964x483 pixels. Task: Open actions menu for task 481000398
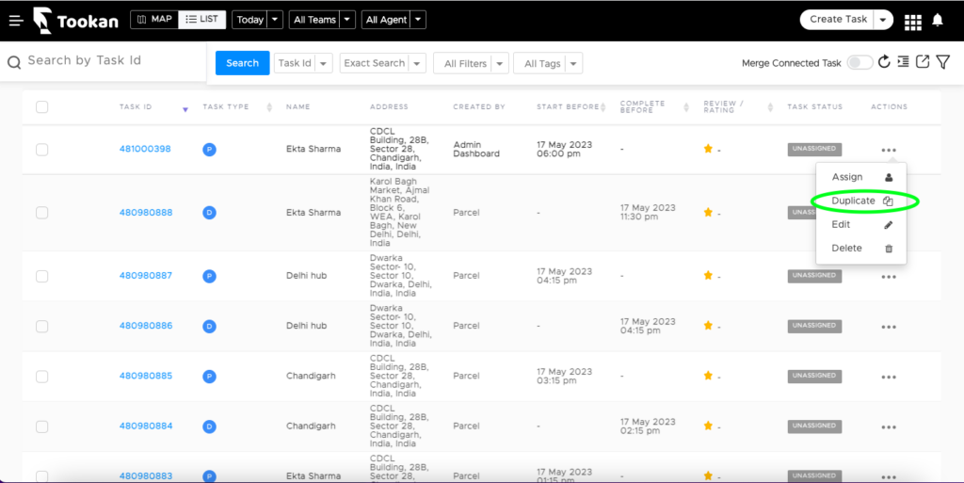click(889, 150)
